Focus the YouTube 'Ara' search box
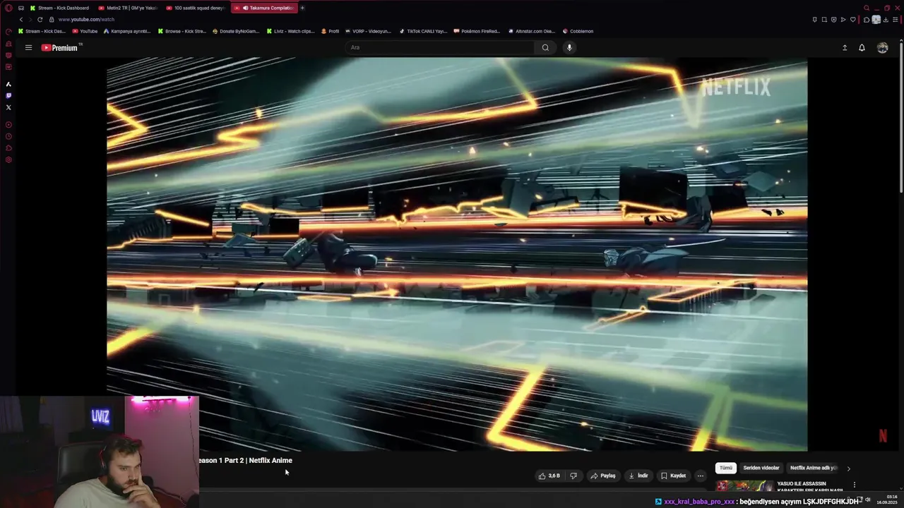This screenshot has height=508, width=904. pyautogui.click(x=439, y=47)
